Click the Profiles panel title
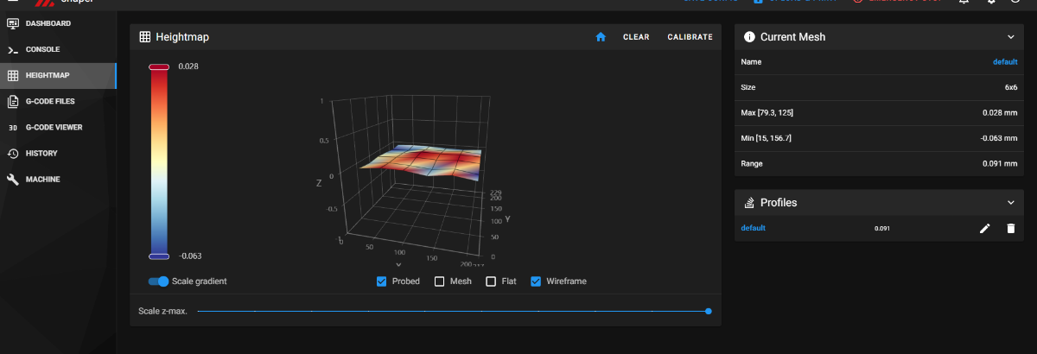Viewport: 1037px width, 354px height. (779, 202)
